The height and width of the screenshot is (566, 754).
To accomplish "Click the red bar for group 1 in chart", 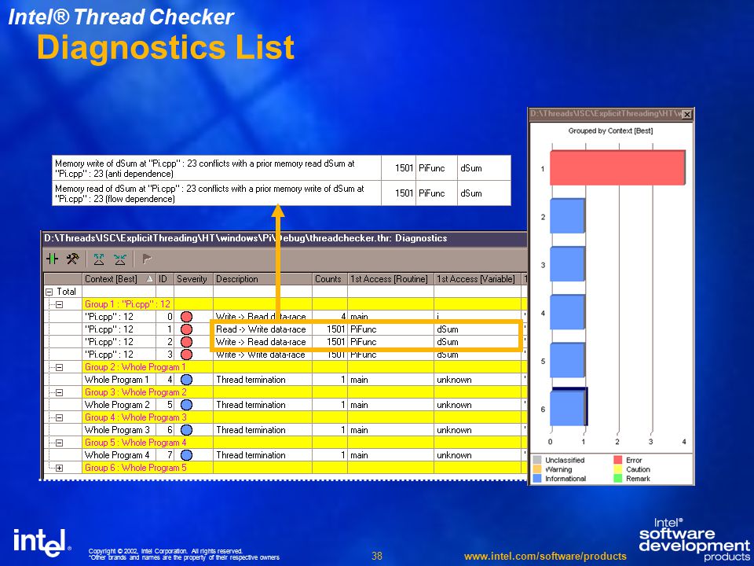I will [617, 167].
